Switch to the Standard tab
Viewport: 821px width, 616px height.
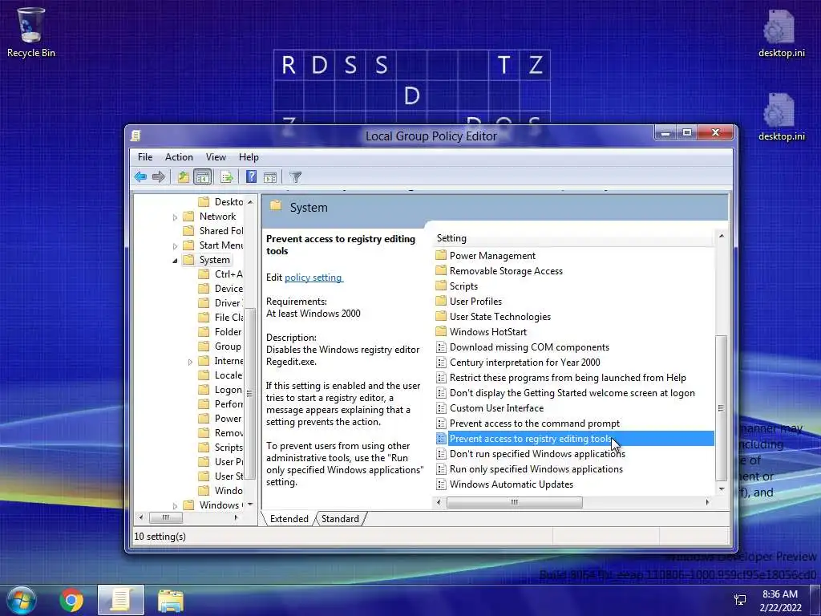click(340, 519)
